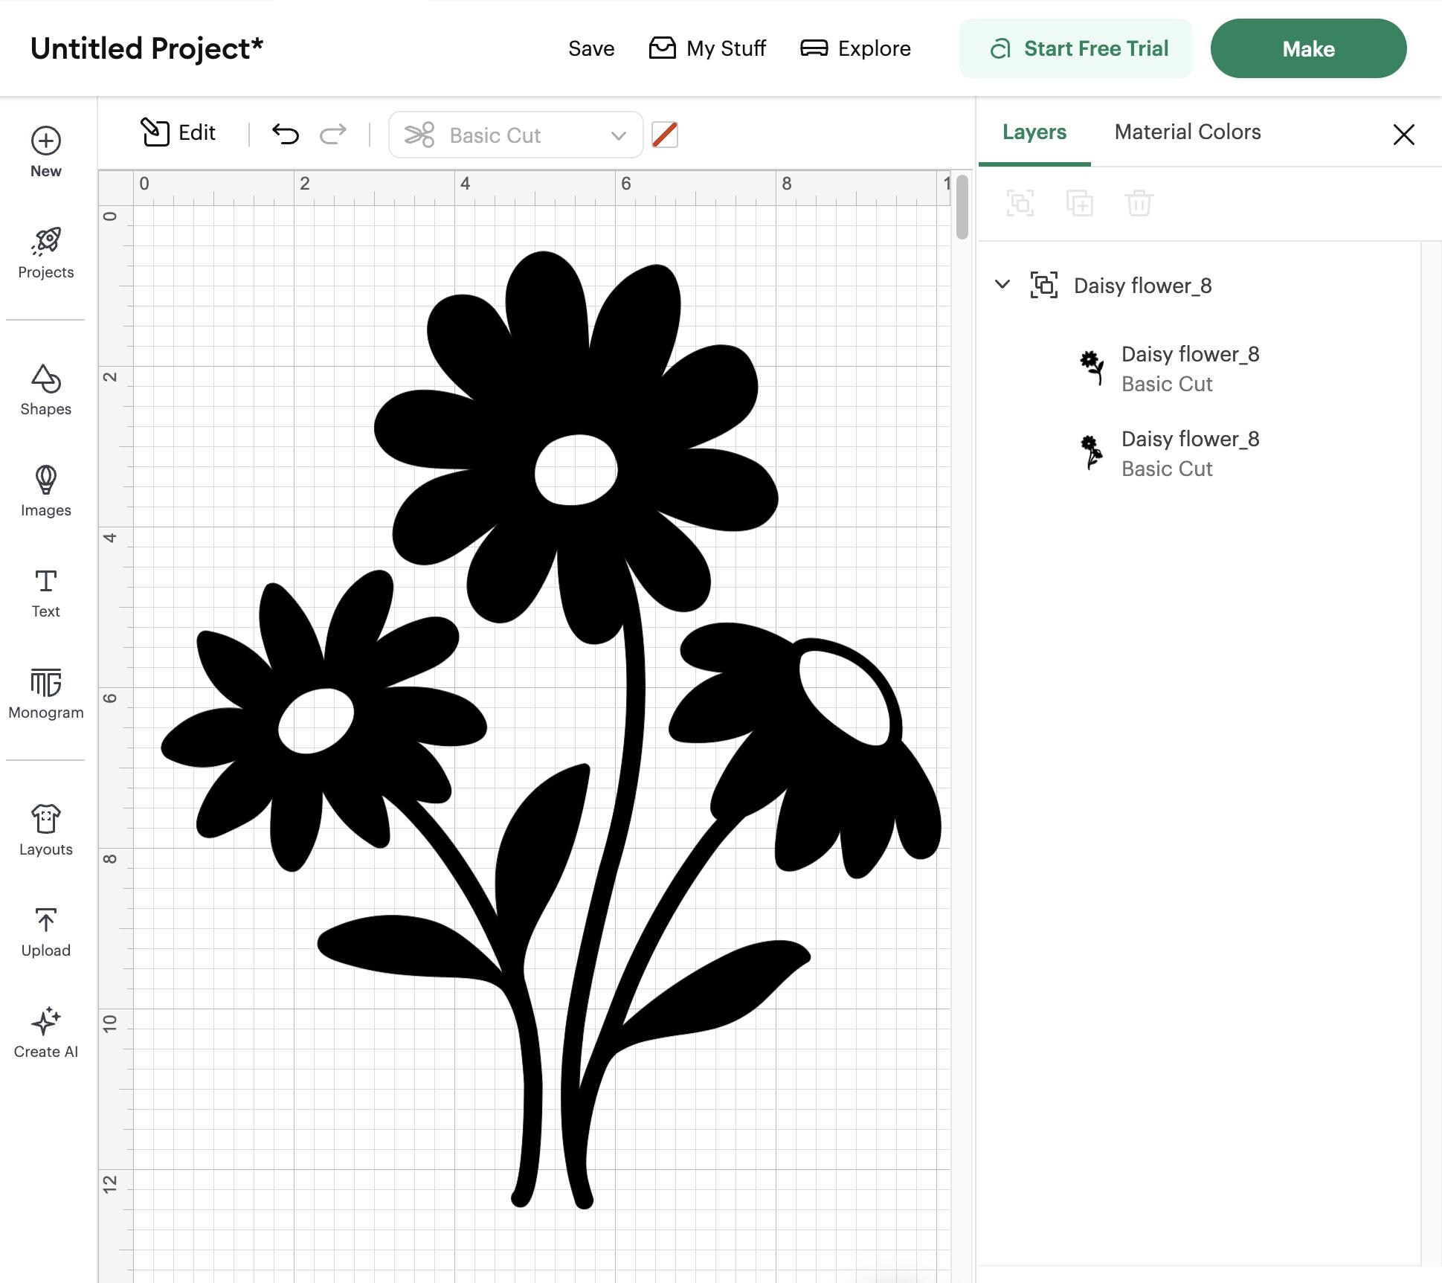This screenshot has width=1442, height=1283.
Task: Collapse the Daisy flower_8 group
Action: click(x=1002, y=284)
